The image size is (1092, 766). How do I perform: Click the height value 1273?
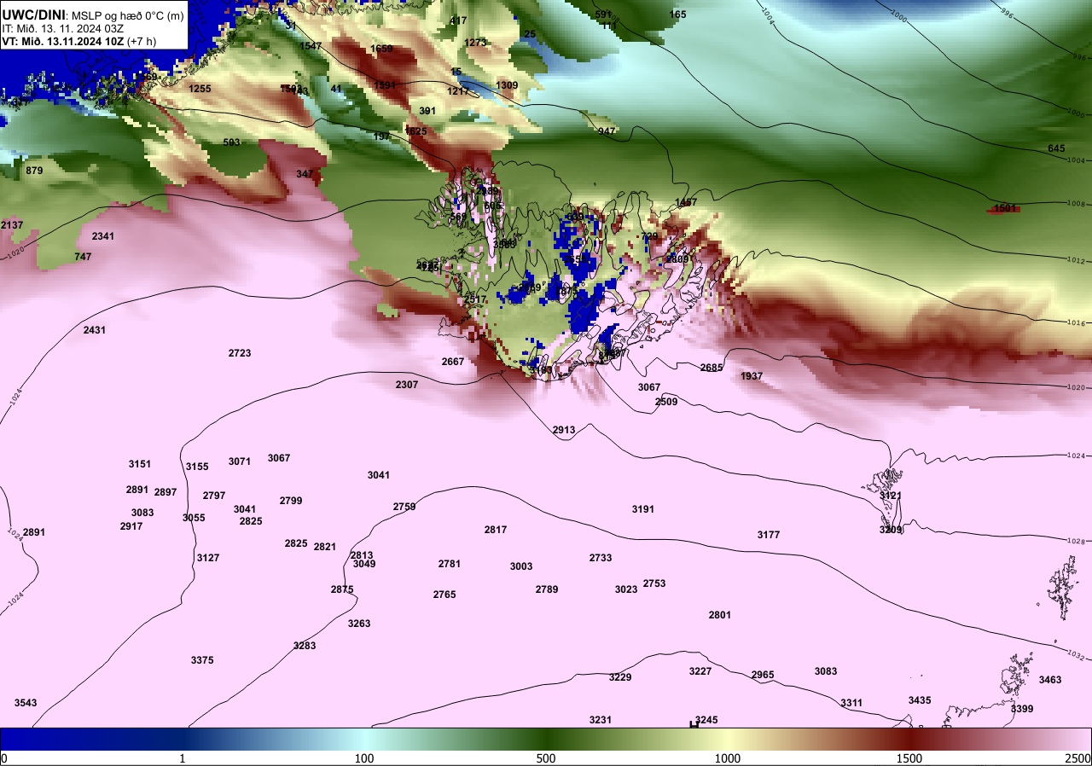[x=475, y=43]
